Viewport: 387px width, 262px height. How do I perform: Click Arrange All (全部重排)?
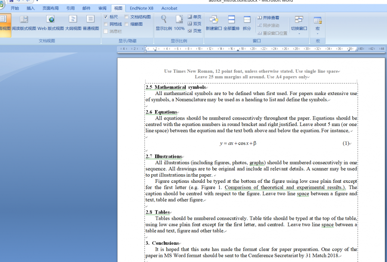231,23
